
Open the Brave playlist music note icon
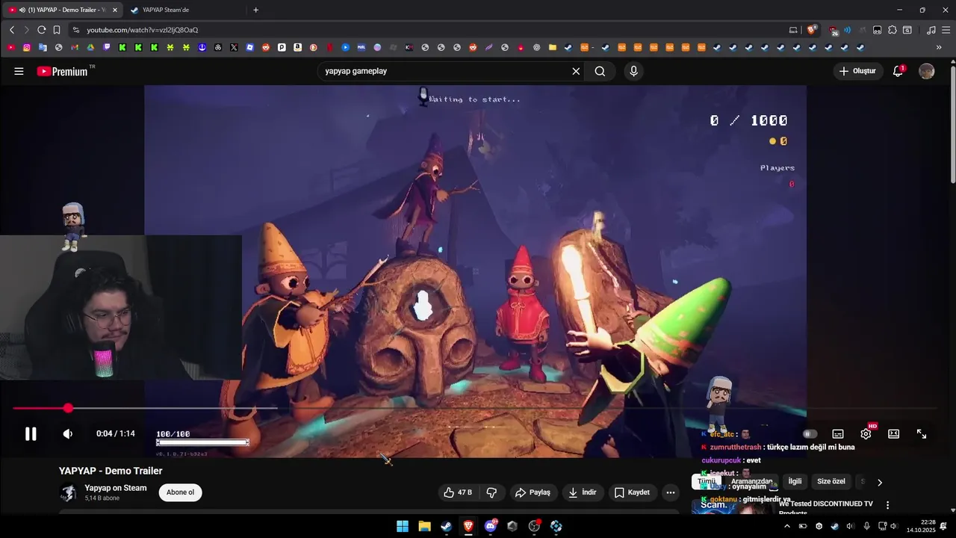click(931, 30)
